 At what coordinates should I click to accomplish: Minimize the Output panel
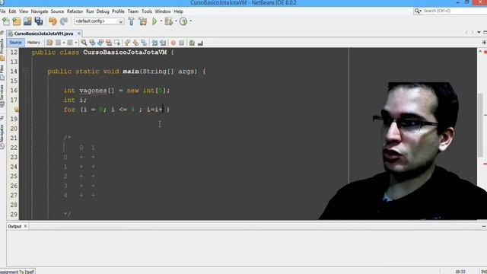pyautogui.click(x=484, y=227)
